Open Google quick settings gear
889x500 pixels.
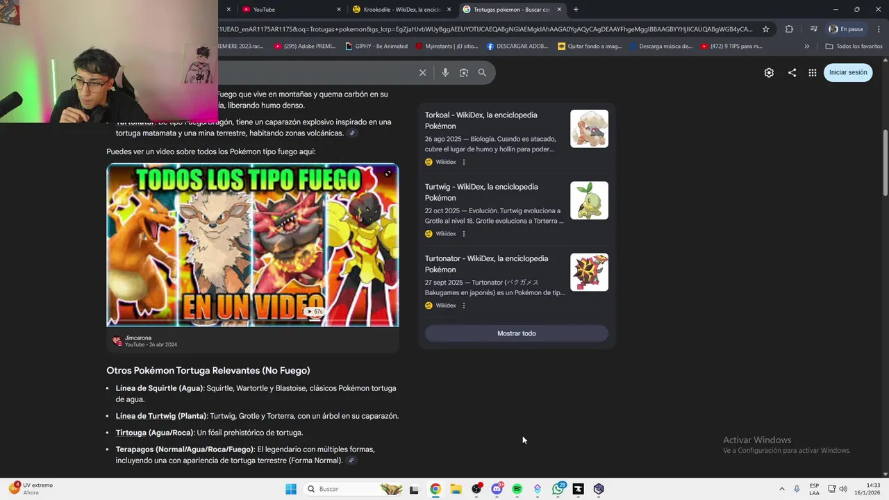click(x=769, y=72)
